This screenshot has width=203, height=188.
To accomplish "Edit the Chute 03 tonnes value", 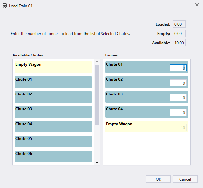I will pos(178,98).
